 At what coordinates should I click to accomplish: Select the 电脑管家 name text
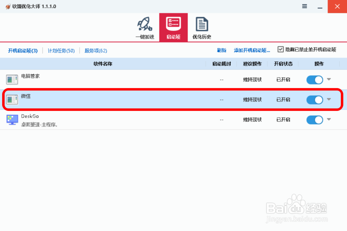(x=30, y=76)
